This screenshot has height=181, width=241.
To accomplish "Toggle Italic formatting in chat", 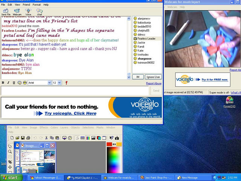I will coord(8,83).
